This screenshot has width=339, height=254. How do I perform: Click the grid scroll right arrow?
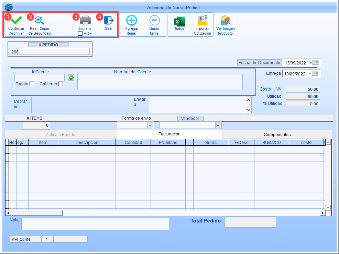tap(322, 213)
